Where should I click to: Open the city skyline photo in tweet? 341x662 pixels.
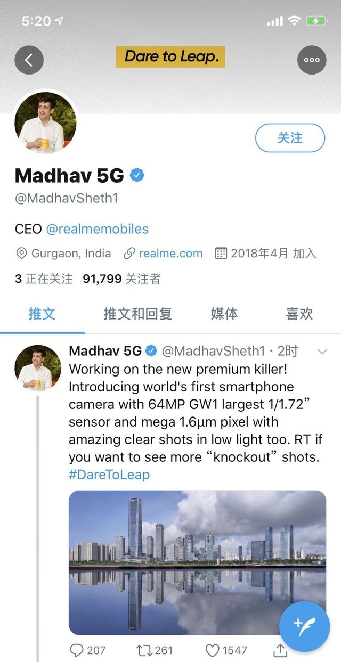(197, 562)
